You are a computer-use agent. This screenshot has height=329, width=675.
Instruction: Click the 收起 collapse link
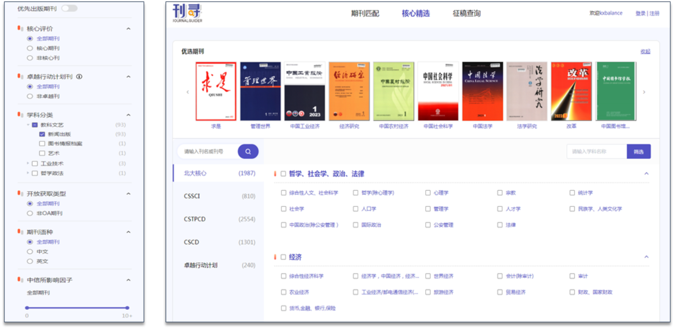tap(645, 51)
